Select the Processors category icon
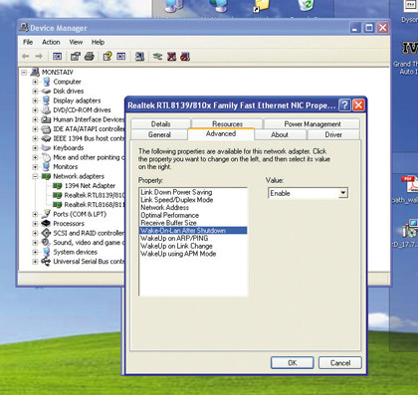Viewport: 418px width, 395px height. tap(46, 224)
